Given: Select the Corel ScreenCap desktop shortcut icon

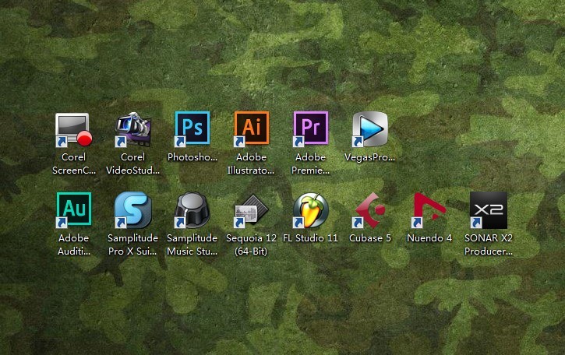Looking at the screenshot, I should tap(73, 130).
